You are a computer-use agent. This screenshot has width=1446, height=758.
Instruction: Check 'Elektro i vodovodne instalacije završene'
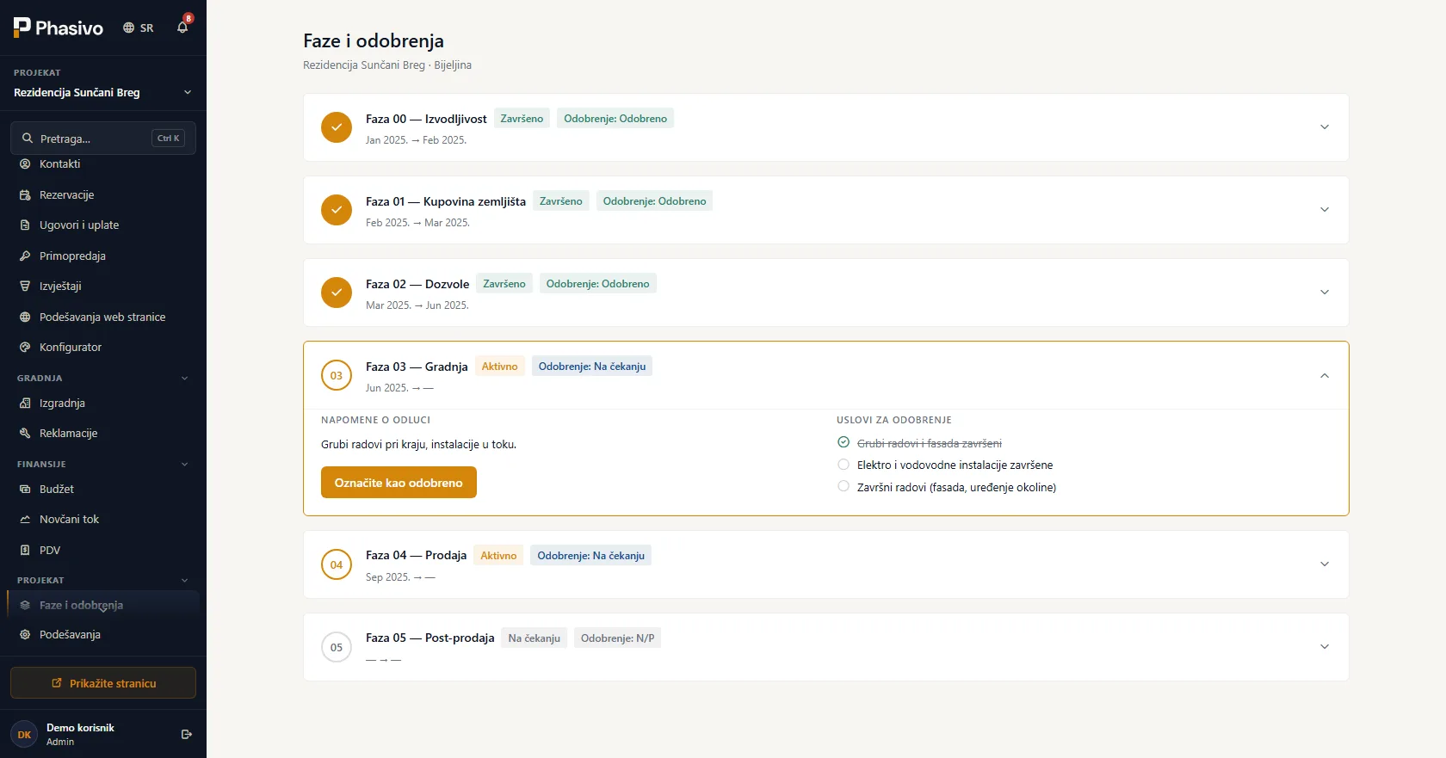(x=843, y=465)
